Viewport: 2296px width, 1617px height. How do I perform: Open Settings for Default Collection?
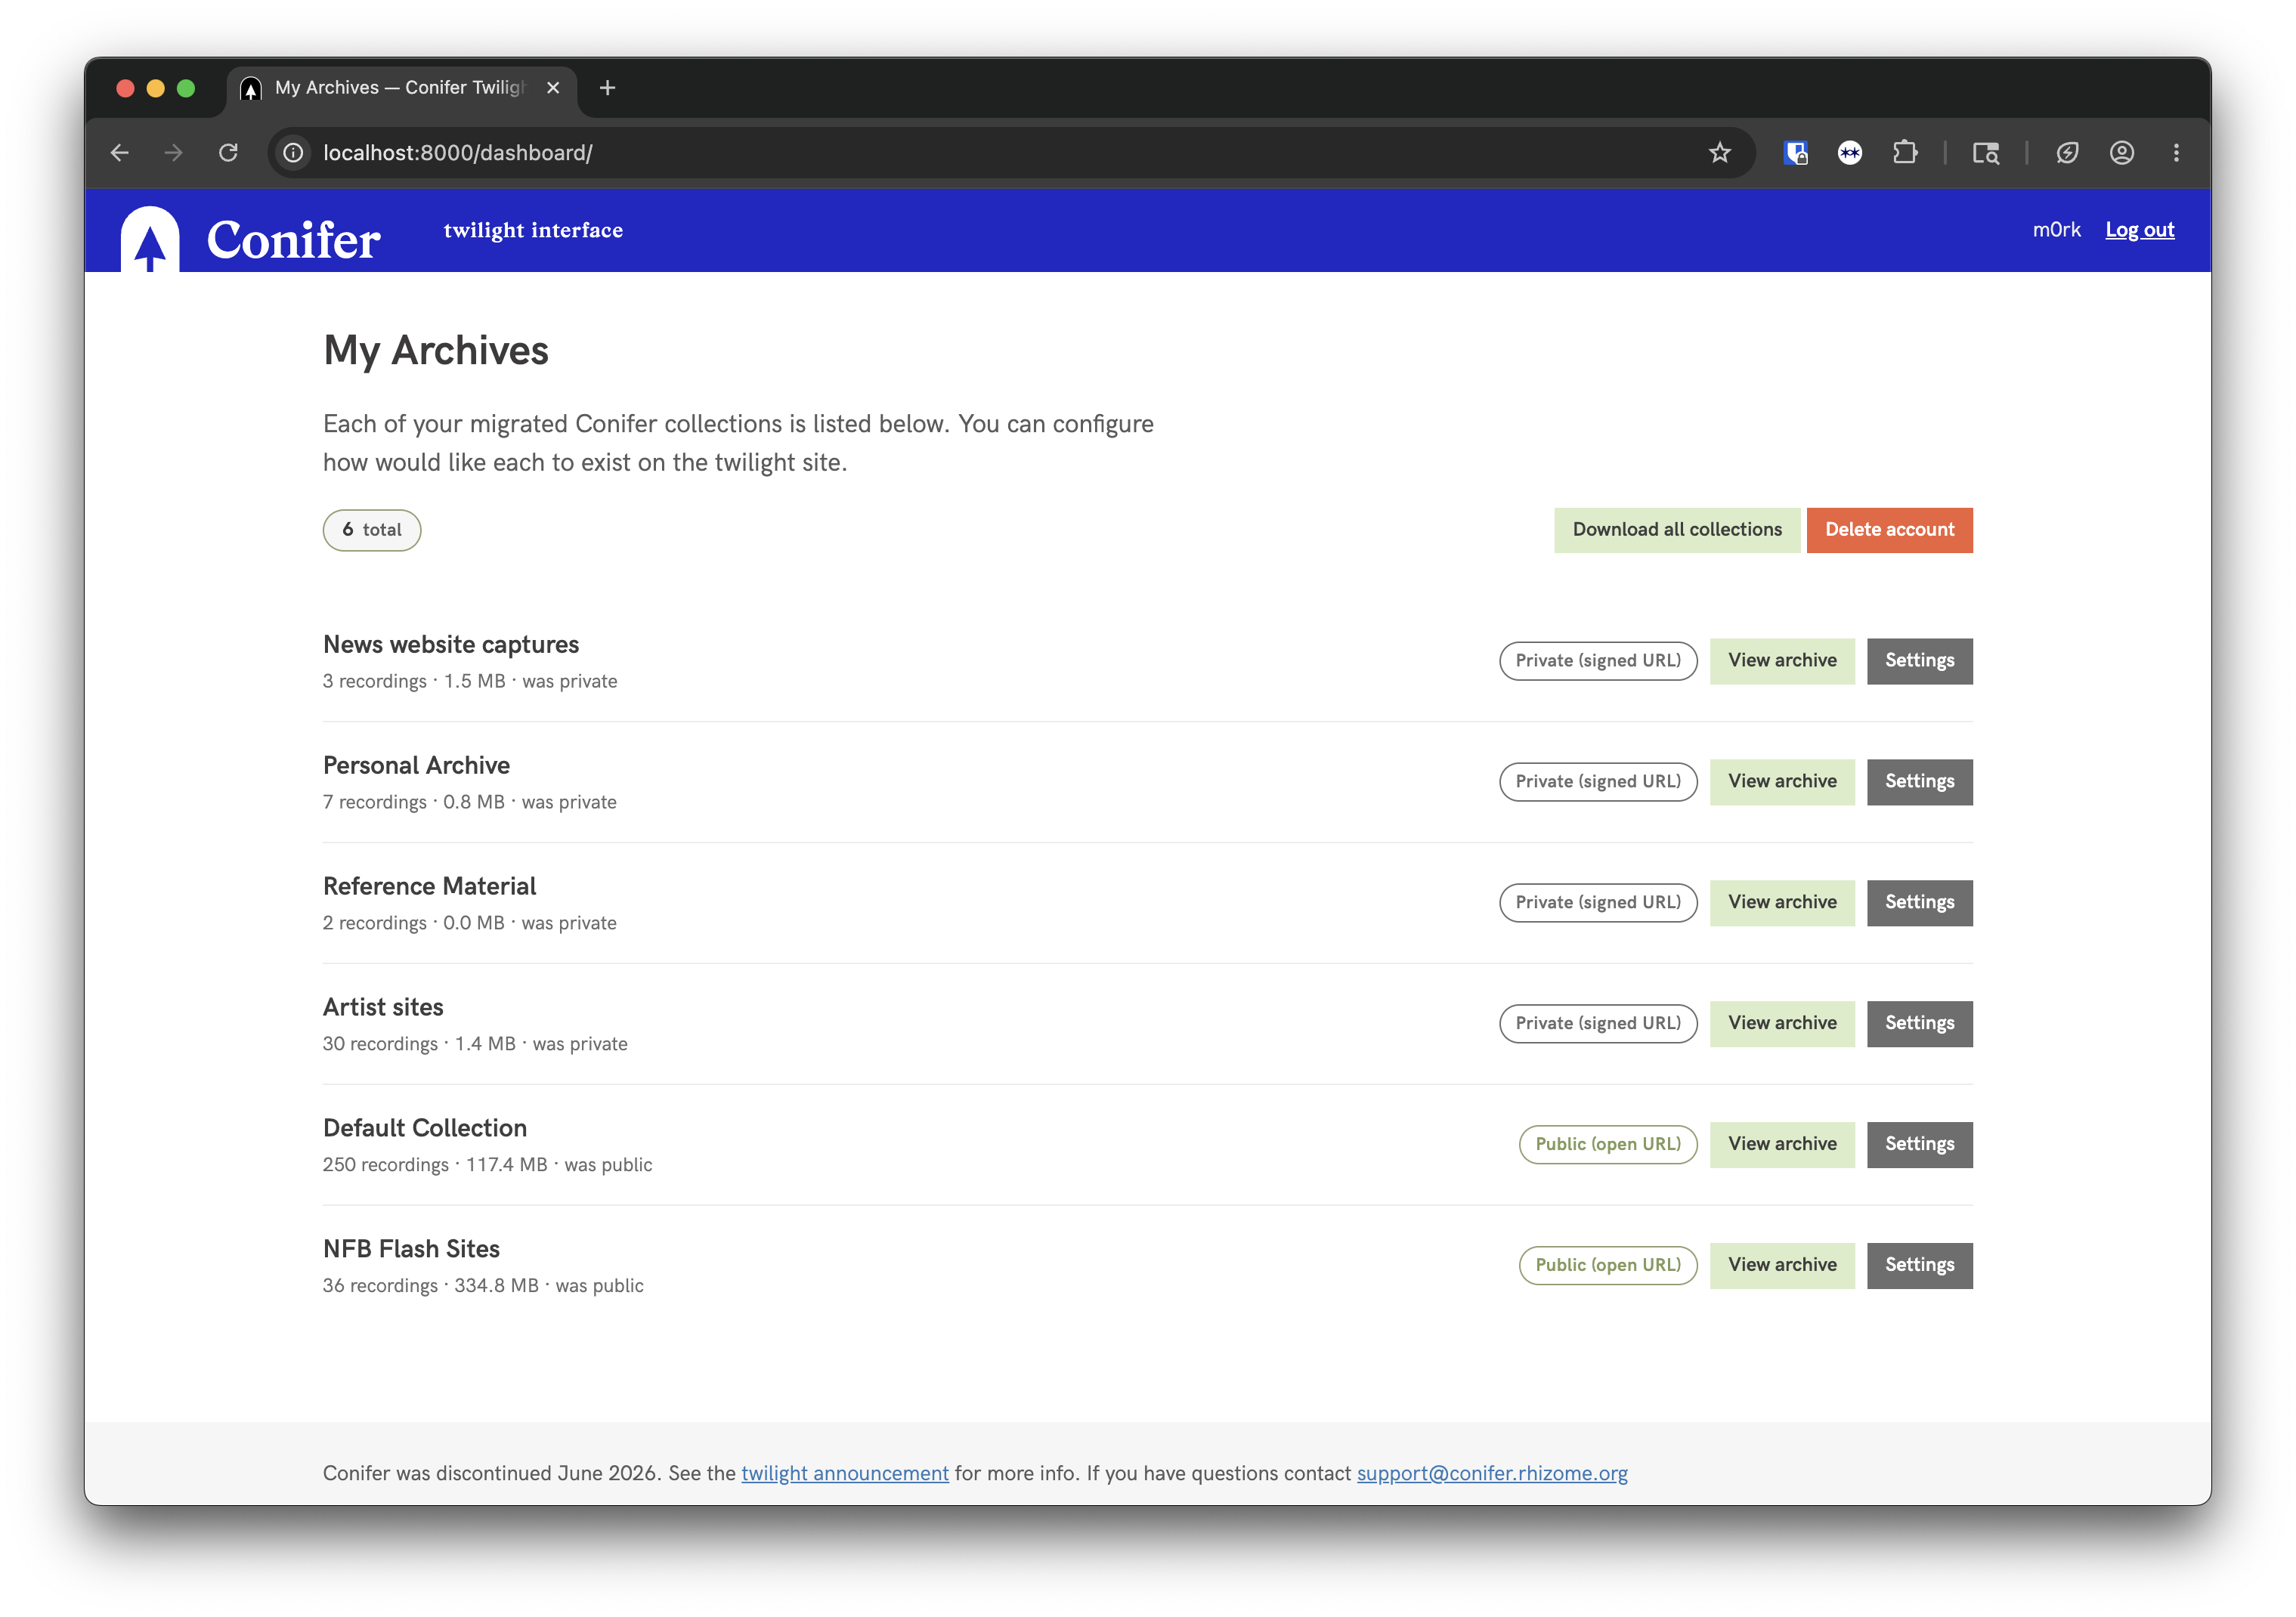pyautogui.click(x=1919, y=1145)
